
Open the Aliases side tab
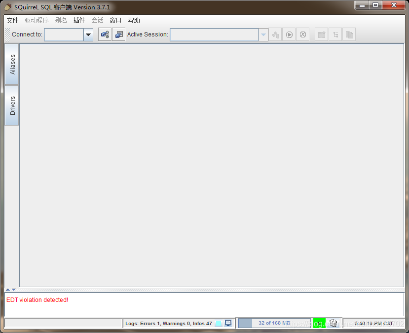point(12,65)
